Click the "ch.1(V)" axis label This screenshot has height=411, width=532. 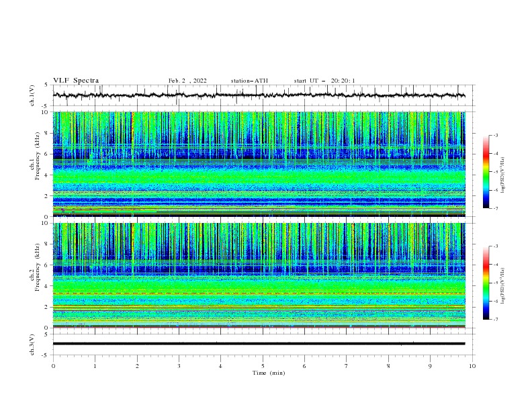pyautogui.click(x=32, y=95)
